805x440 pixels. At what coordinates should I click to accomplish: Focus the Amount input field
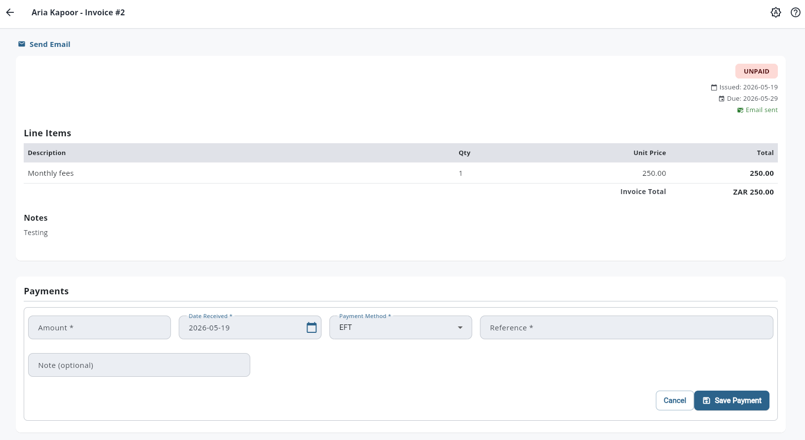click(100, 327)
